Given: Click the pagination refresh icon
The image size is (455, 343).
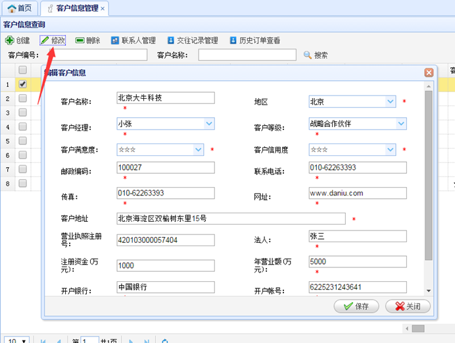Looking at the screenshot, I should pos(165,341).
